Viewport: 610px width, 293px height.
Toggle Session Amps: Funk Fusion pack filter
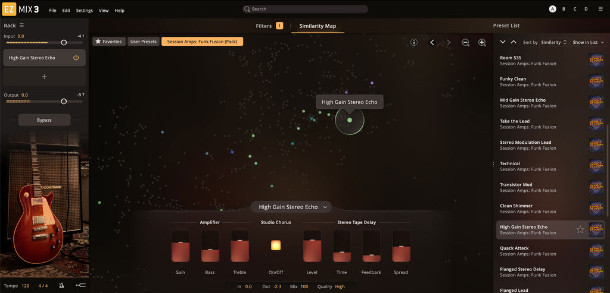(203, 42)
